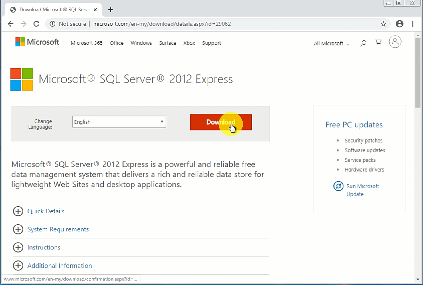Expand System Requirements with its plus icon

(18, 229)
